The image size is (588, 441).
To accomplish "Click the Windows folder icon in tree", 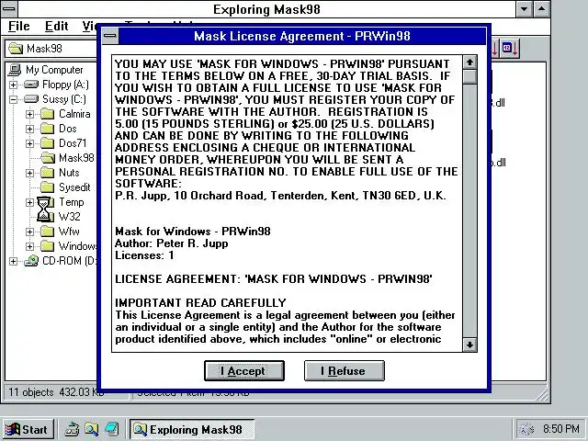I will pos(47,246).
